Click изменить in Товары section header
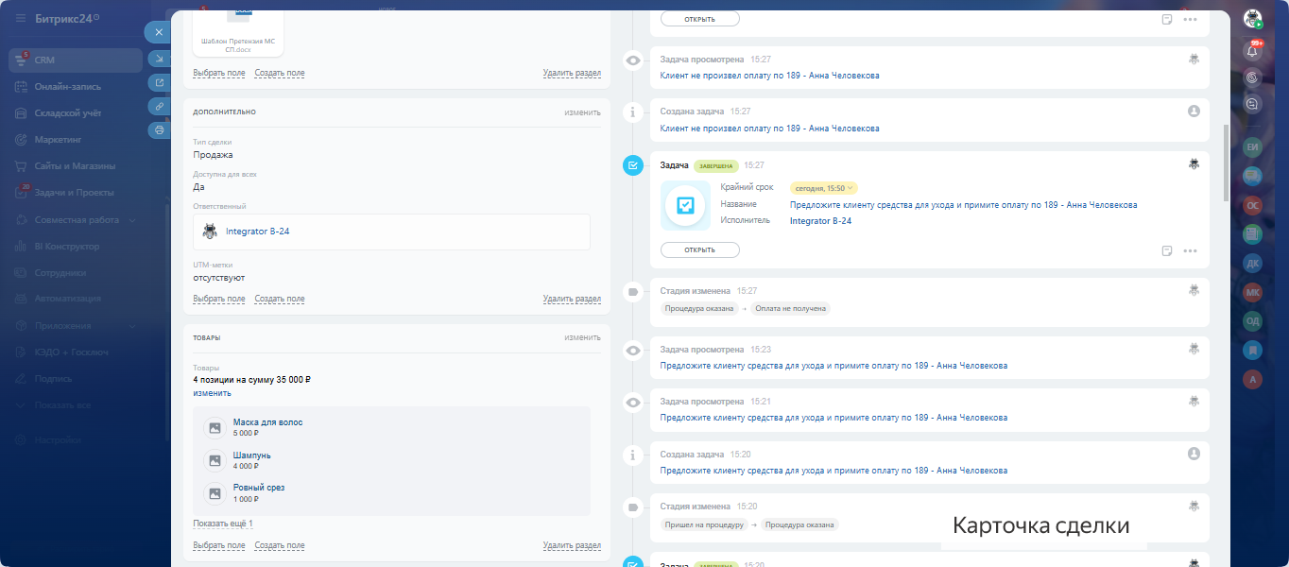The height and width of the screenshot is (567, 1289). pos(582,337)
